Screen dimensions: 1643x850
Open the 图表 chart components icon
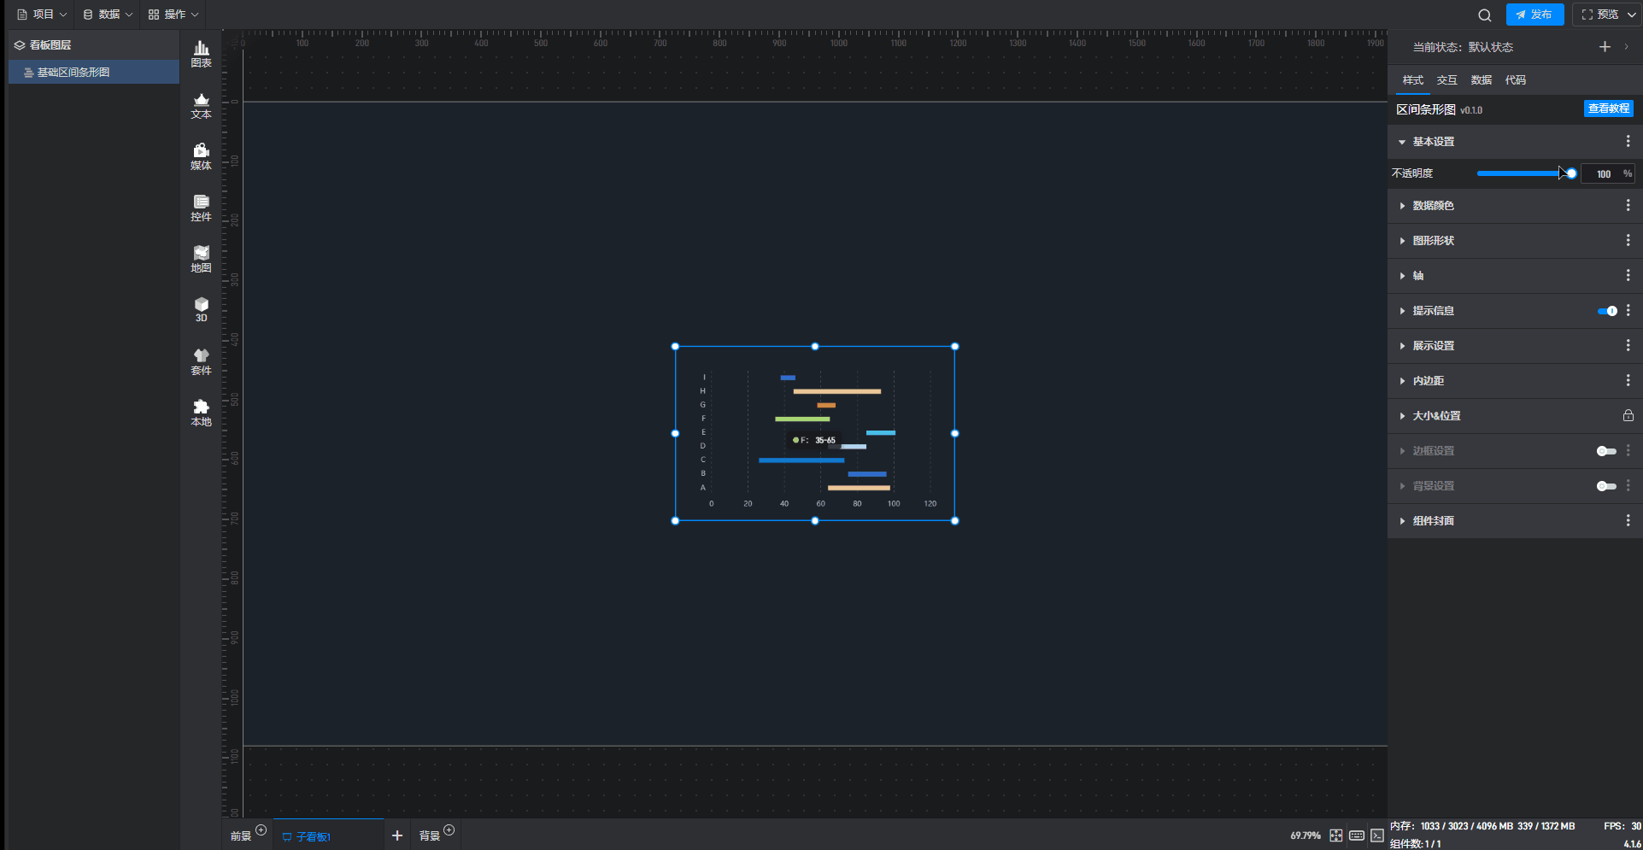201,54
